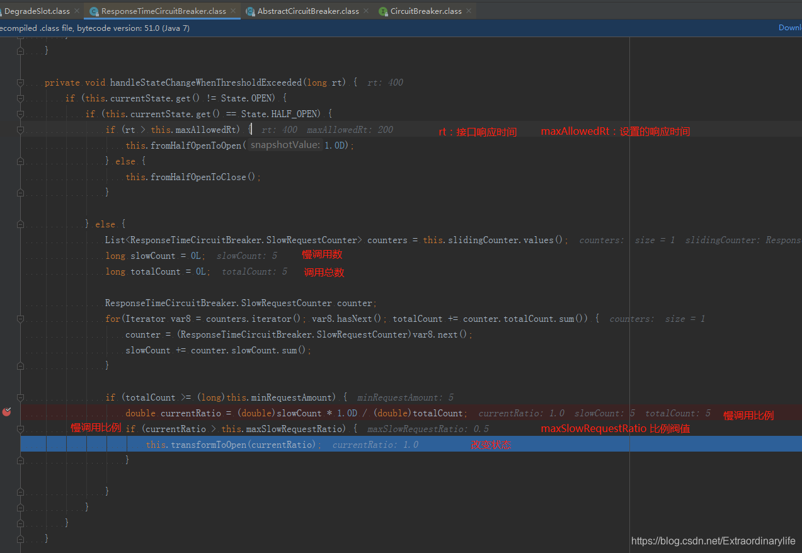This screenshot has height=553, width=802.
Task: Click the inline hint 'minRequestAmount: 5'
Action: tap(405, 397)
